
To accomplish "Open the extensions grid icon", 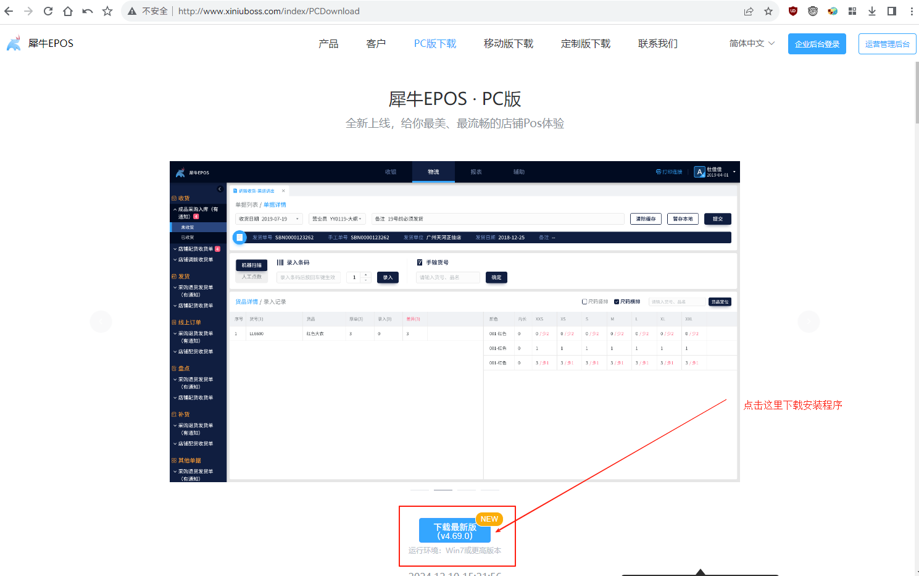I will (x=852, y=11).
